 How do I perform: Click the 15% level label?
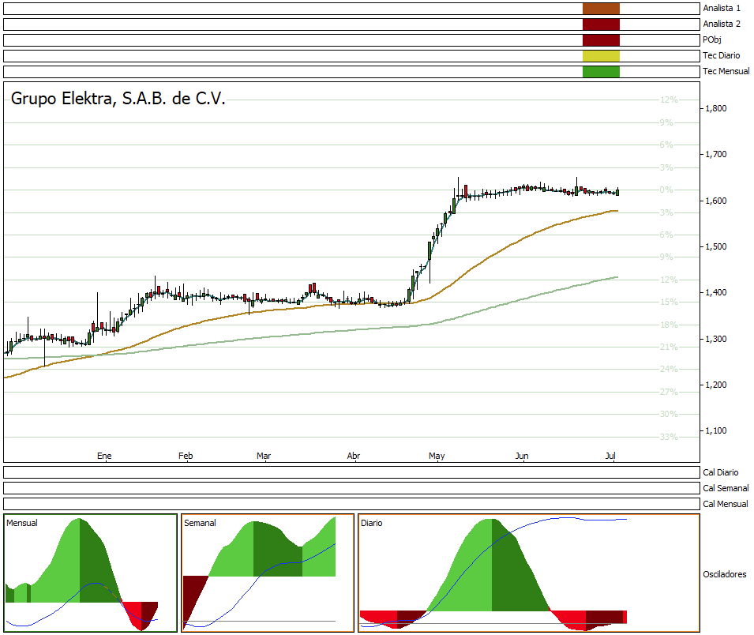coord(669,302)
